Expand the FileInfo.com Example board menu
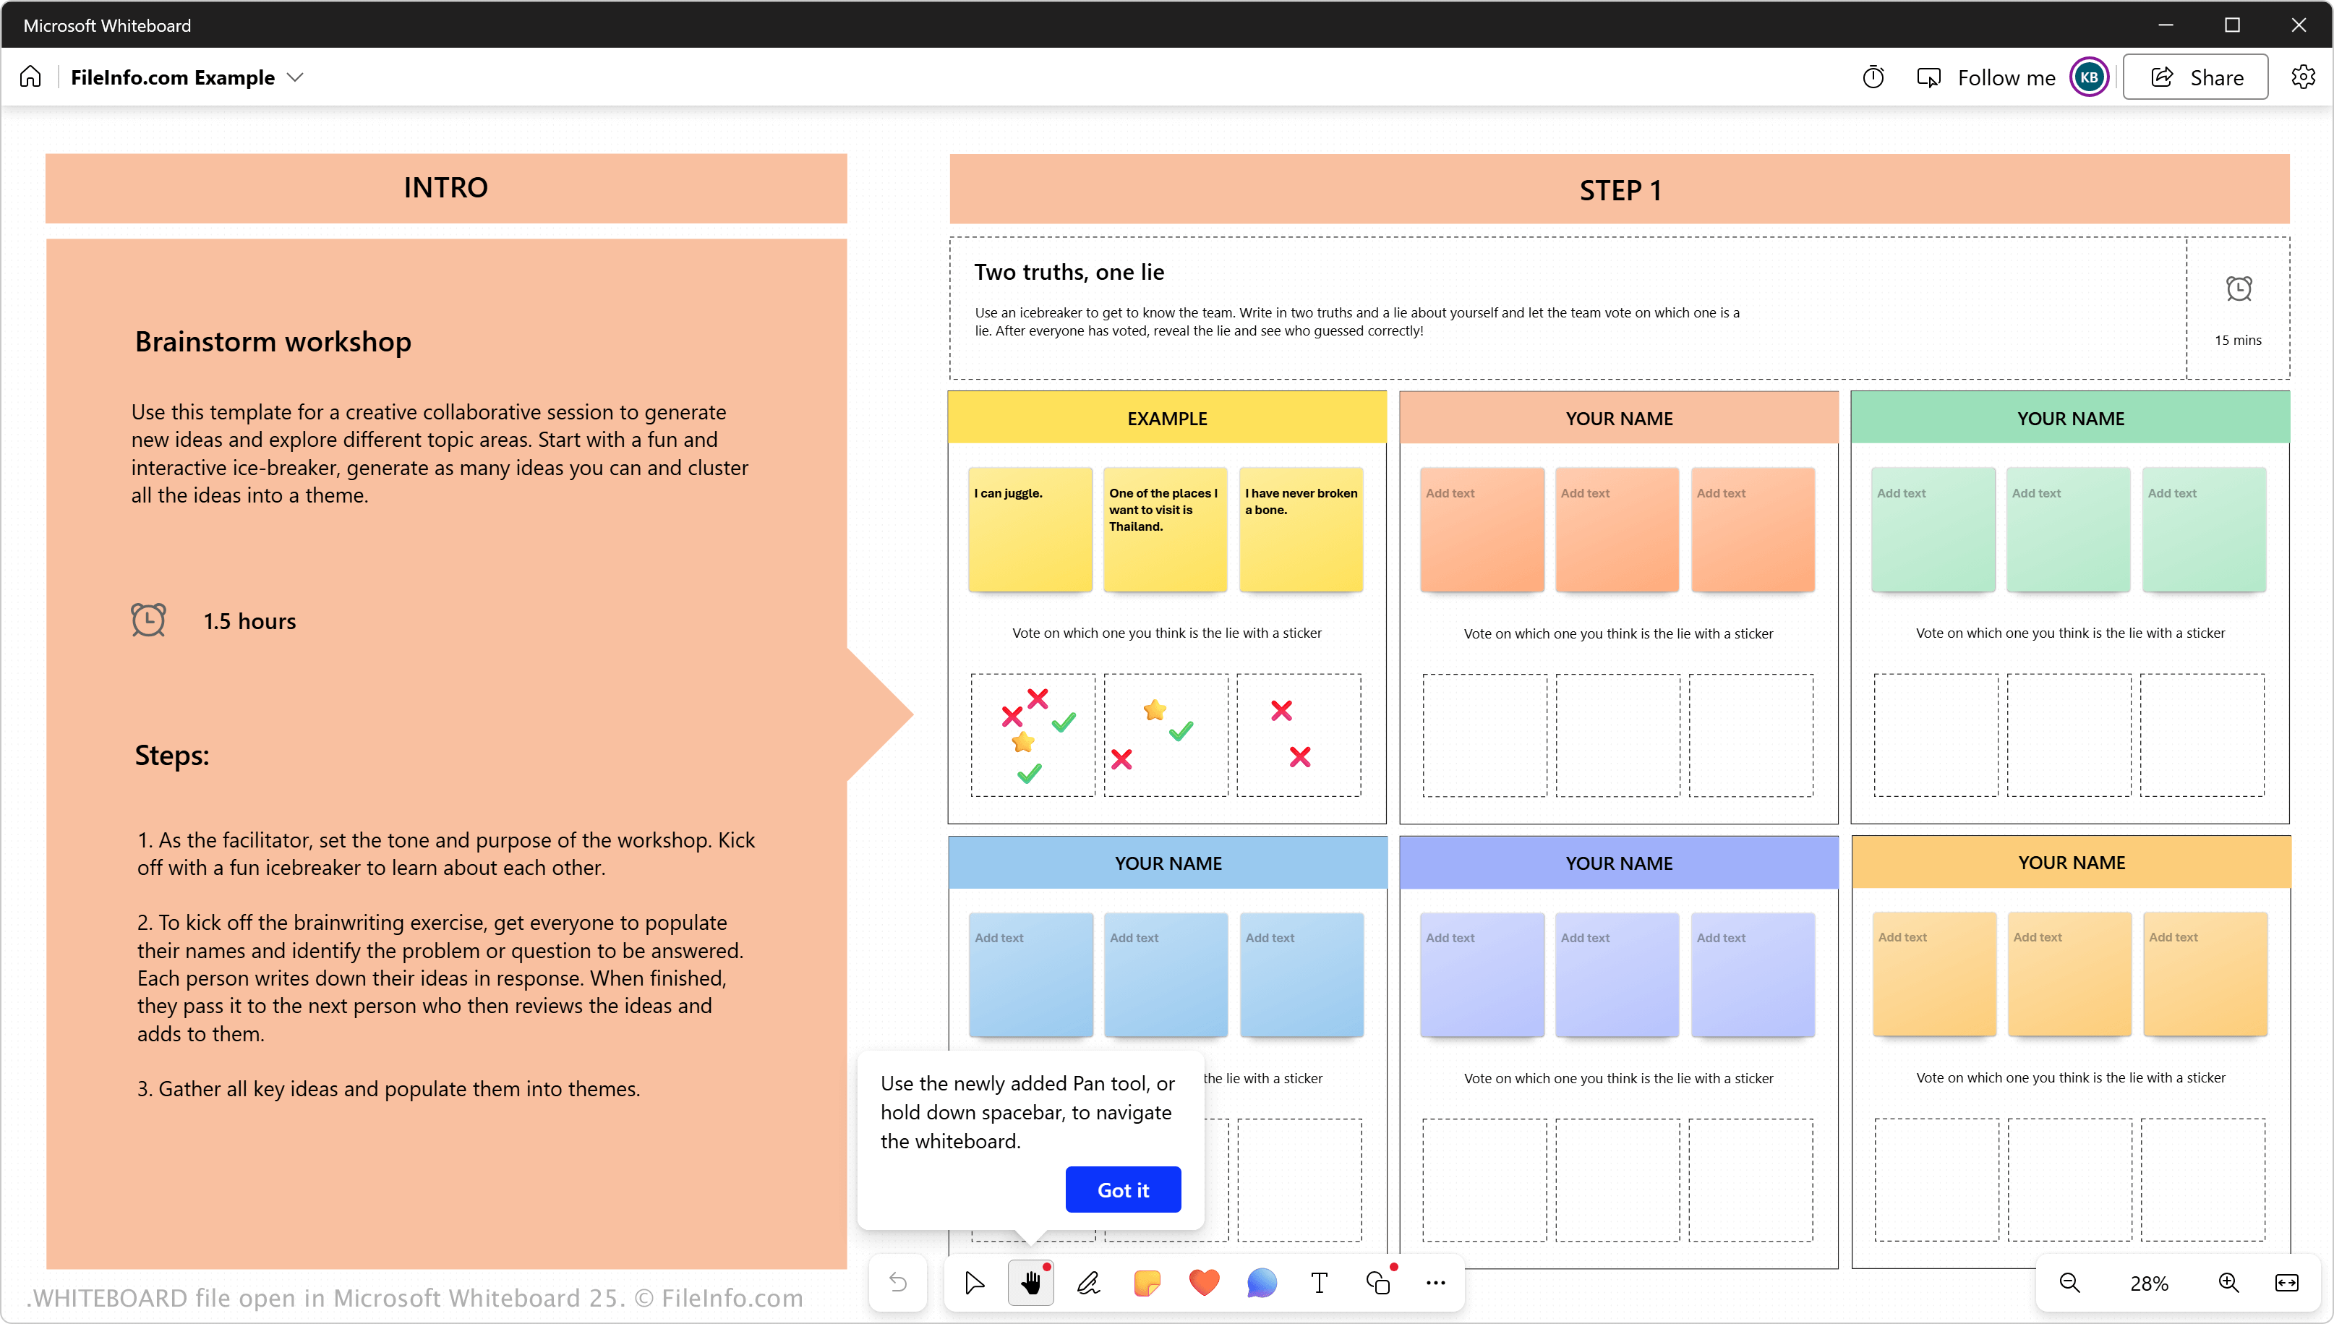 coord(294,77)
